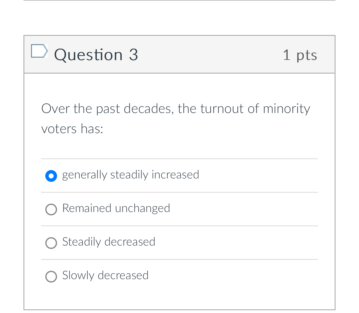Screen dimensions: 359x313
Task: Click the "generally steadily increased" answer text
Action: point(131,175)
